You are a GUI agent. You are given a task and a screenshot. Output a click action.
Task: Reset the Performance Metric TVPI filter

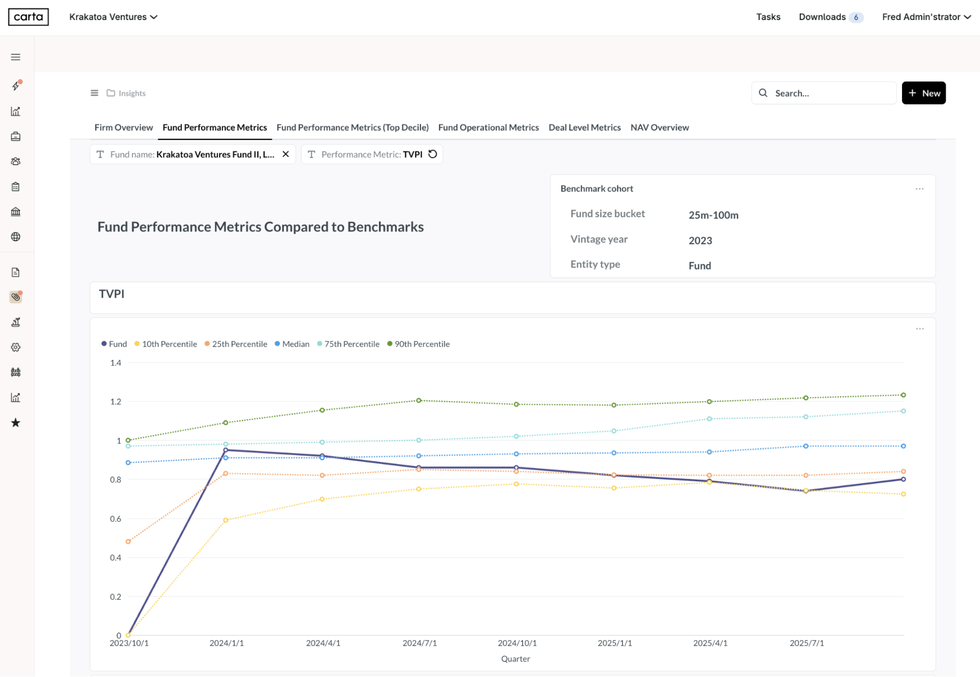pos(432,154)
